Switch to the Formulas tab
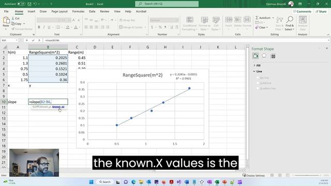This screenshot has height=186, width=331. click(x=78, y=11)
